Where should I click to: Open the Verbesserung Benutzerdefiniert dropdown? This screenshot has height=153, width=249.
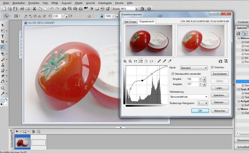(189, 97)
